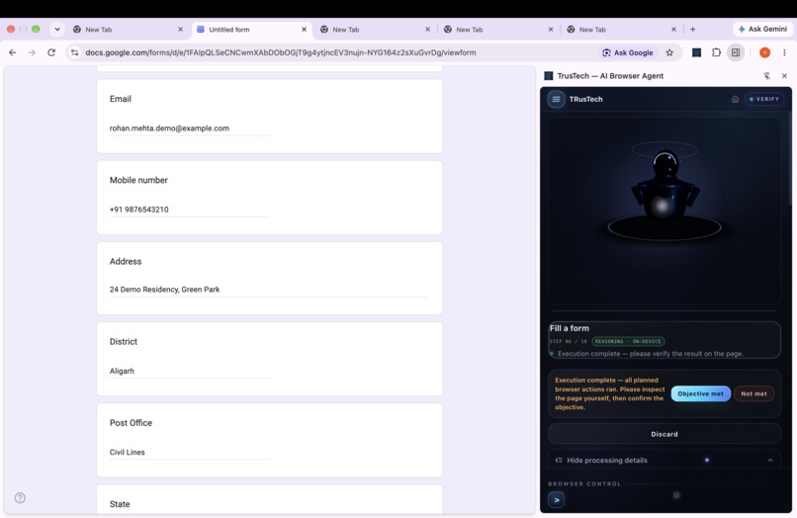This screenshot has height=518, width=797.
Task: Close the Untitled form tab
Action: point(304,30)
